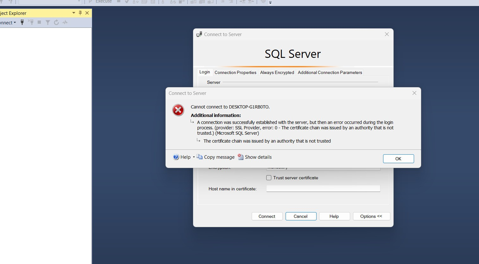The width and height of the screenshot is (479, 264).
Task: Click the Copy message icon in error dialog
Action: tap(199, 157)
